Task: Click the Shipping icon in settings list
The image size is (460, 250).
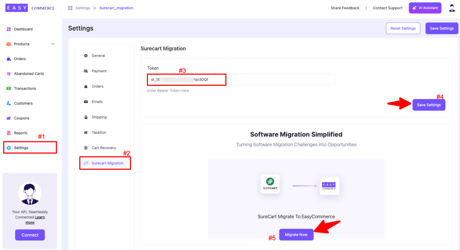Action: (86, 117)
